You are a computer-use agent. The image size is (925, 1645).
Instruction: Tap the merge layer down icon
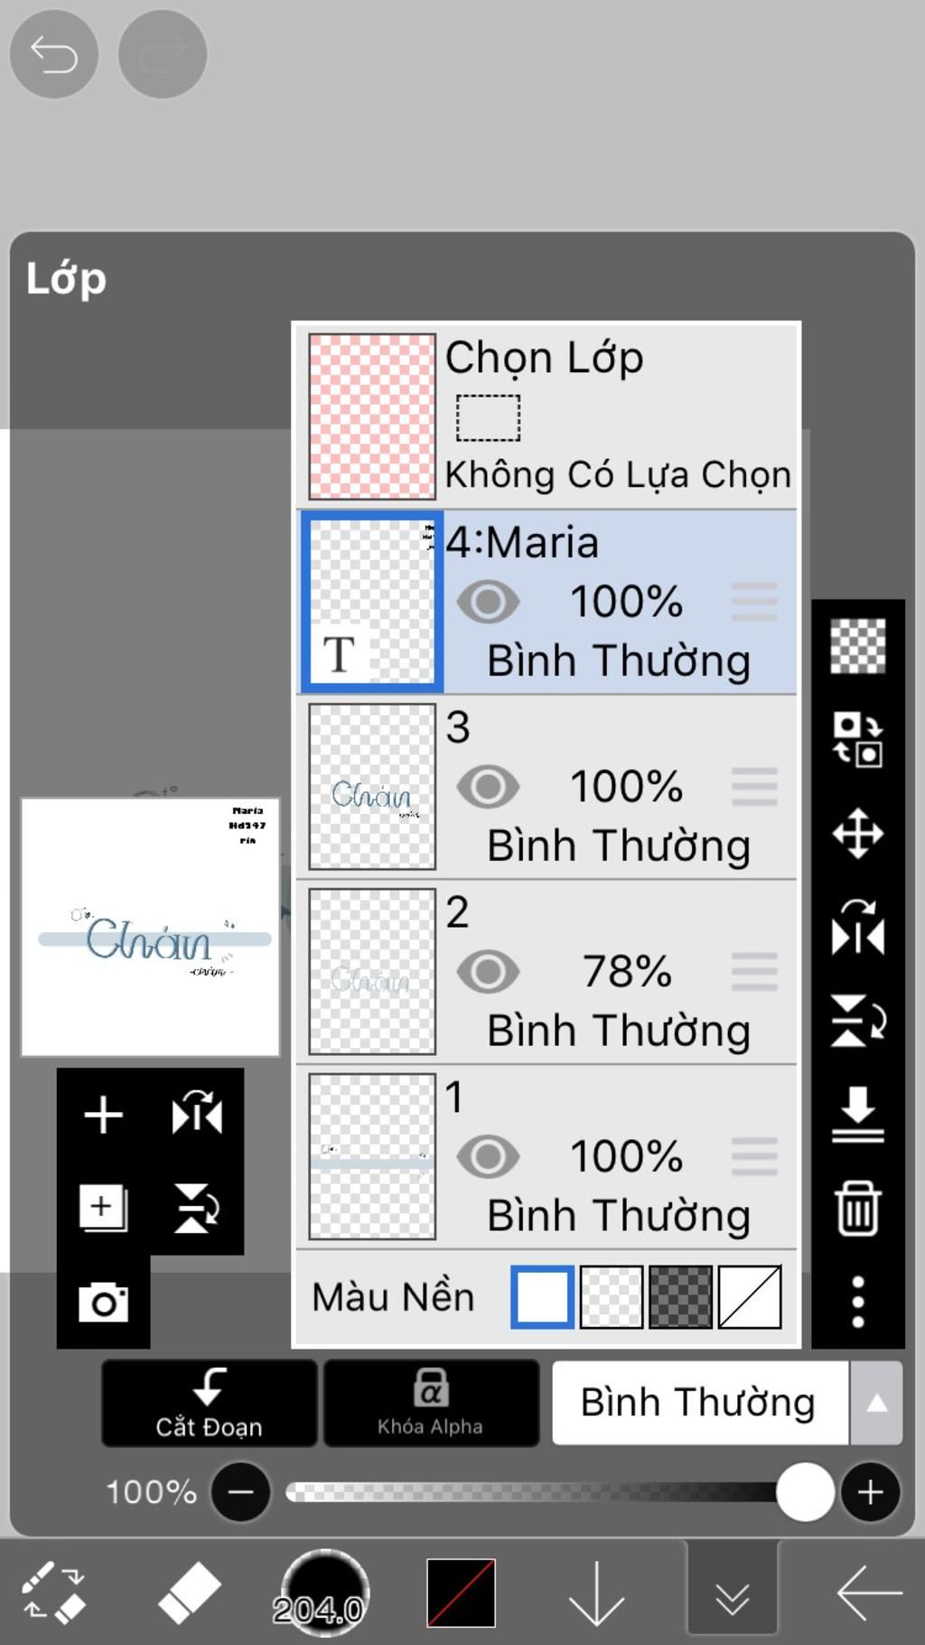point(857,1114)
